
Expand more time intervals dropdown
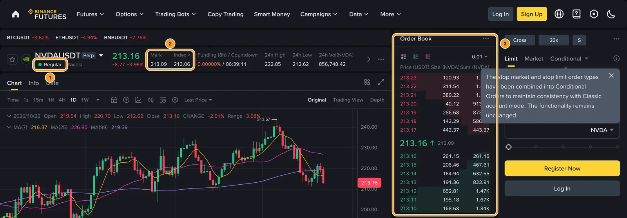click(x=98, y=100)
